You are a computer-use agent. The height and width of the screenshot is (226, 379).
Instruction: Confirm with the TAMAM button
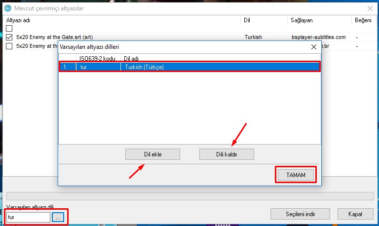tap(295, 175)
